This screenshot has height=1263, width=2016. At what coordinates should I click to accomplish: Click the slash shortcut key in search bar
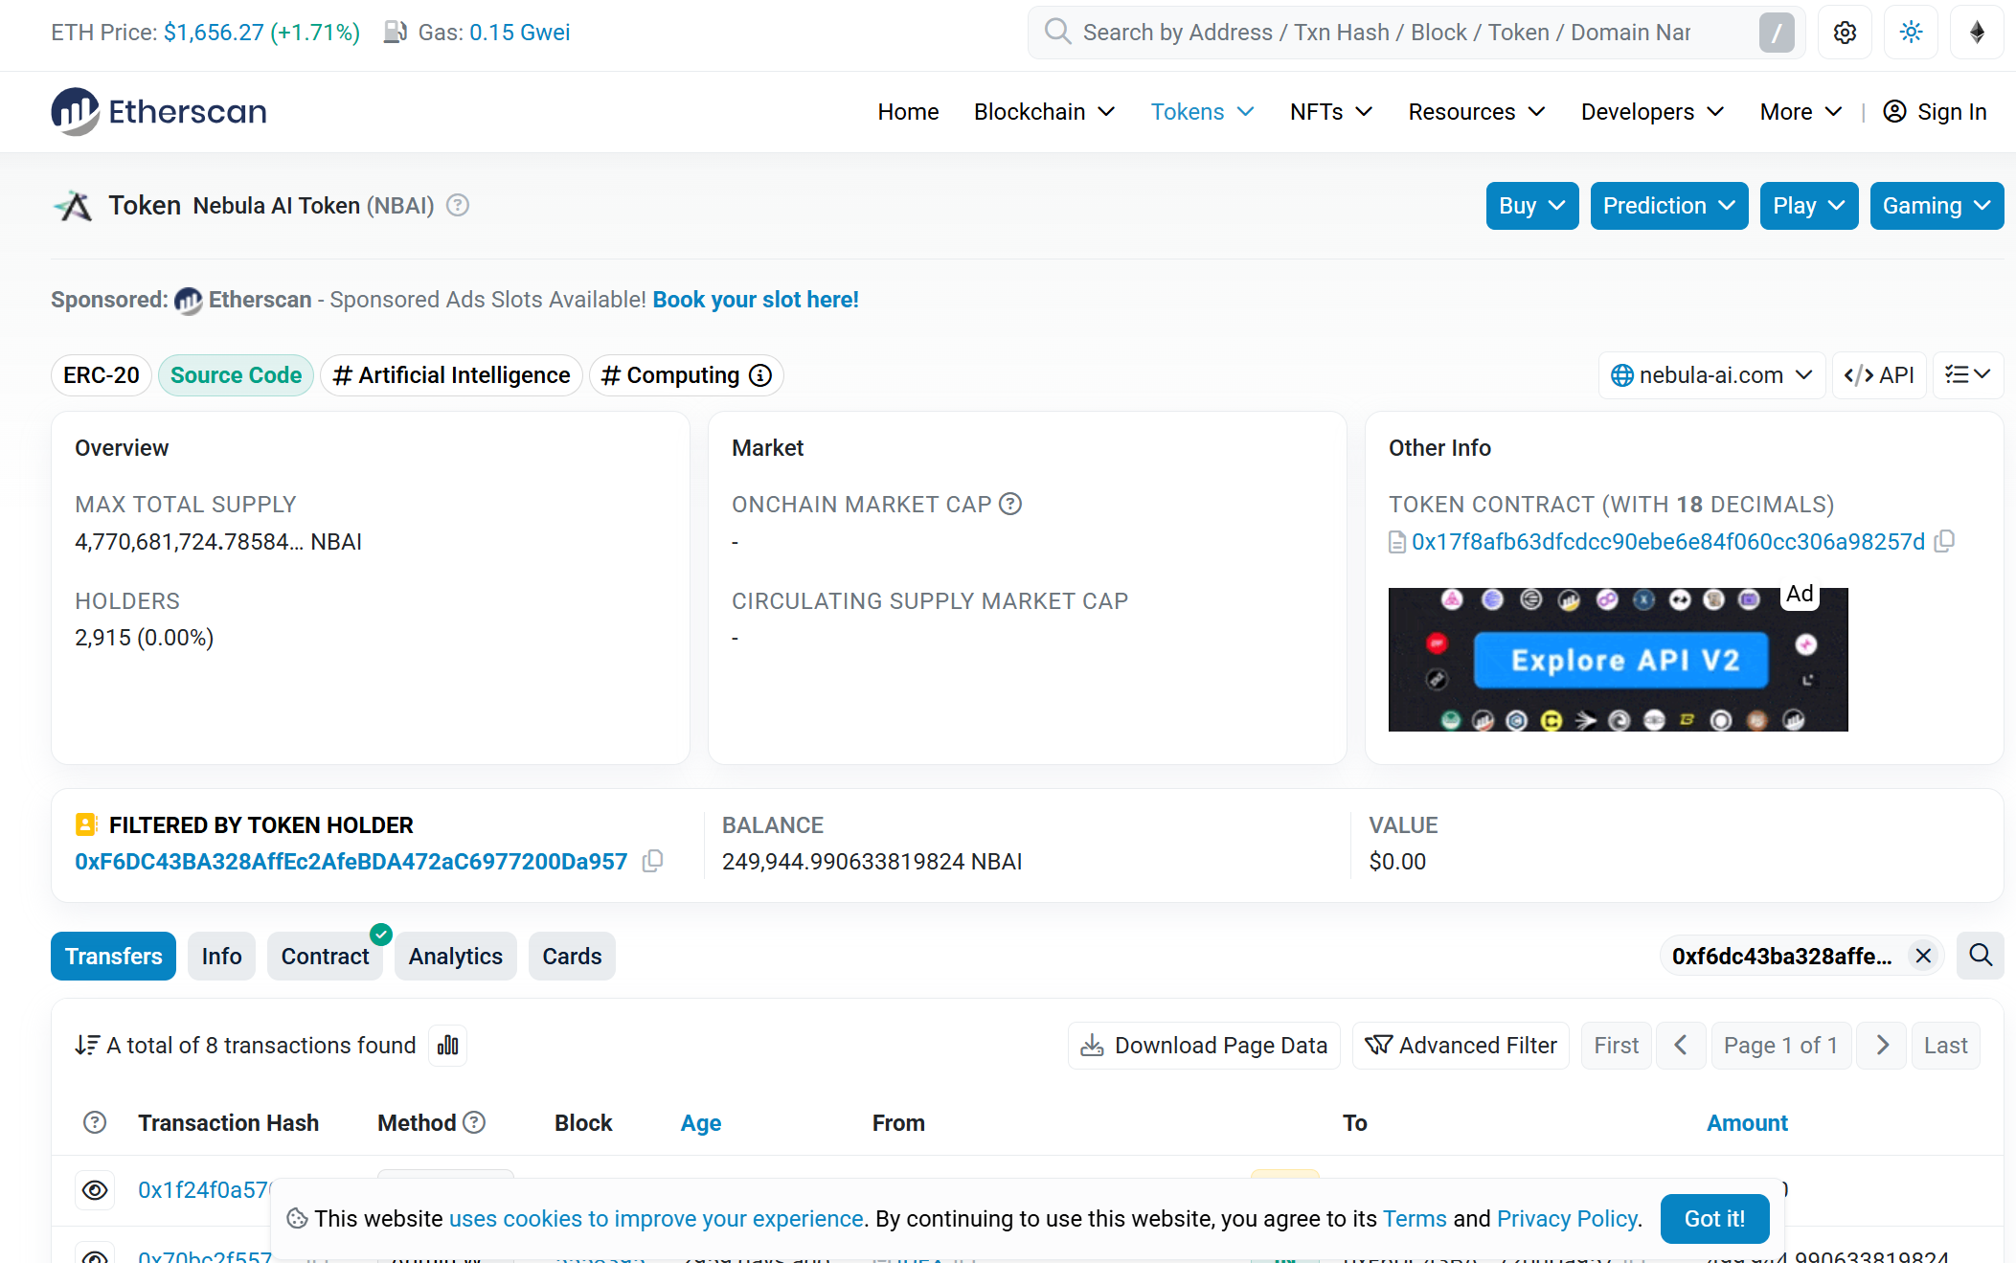(x=1777, y=33)
